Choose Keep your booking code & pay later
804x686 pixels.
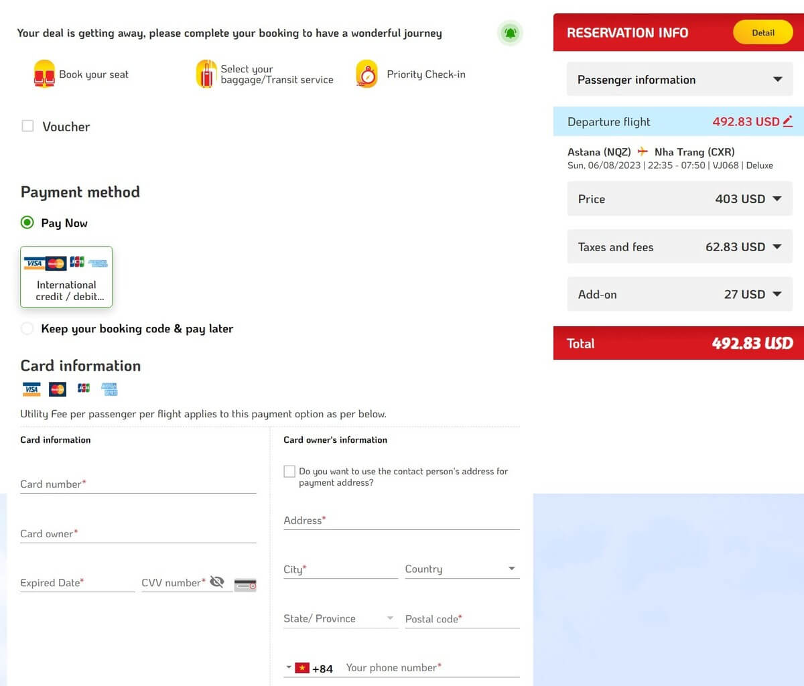pyautogui.click(x=27, y=328)
